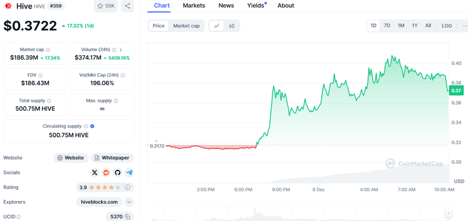Screen dimensions: 468x221
Task: Toggle chart to Market cap view
Action: (x=186, y=26)
